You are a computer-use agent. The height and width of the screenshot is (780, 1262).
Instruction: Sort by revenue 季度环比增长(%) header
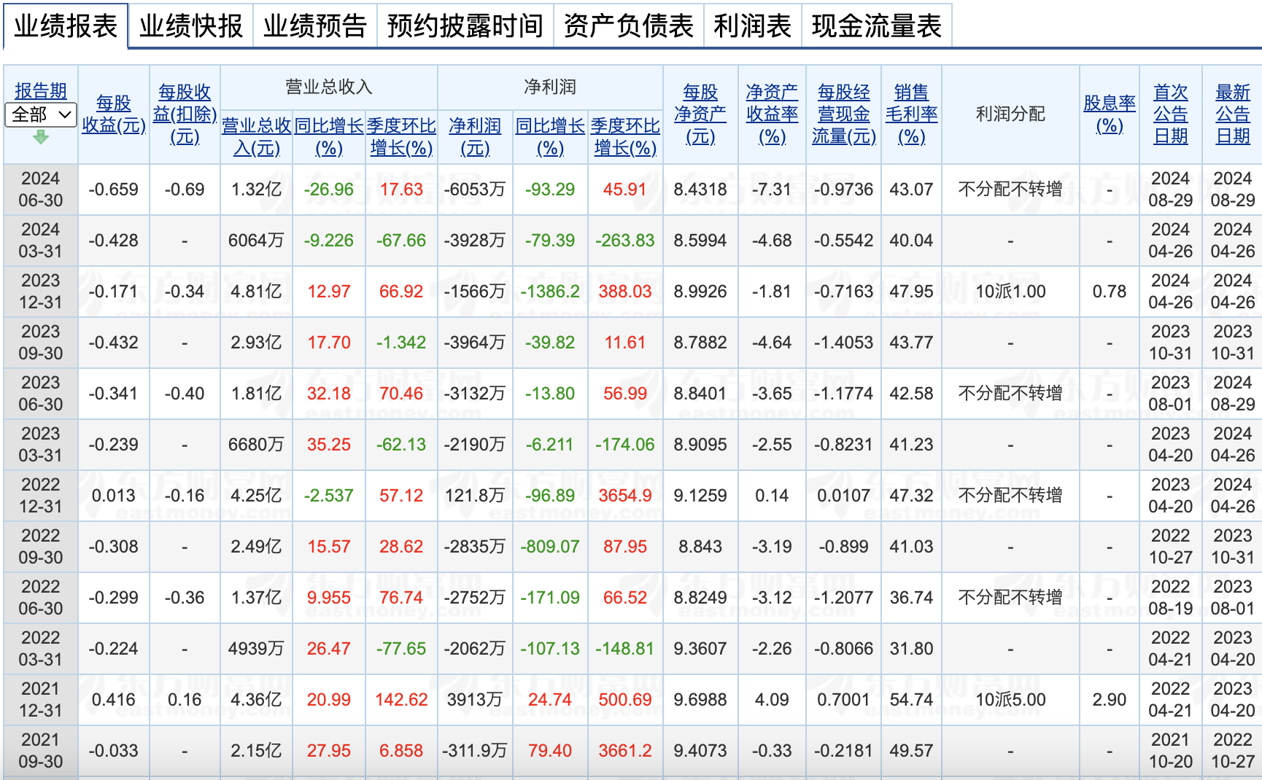401,137
